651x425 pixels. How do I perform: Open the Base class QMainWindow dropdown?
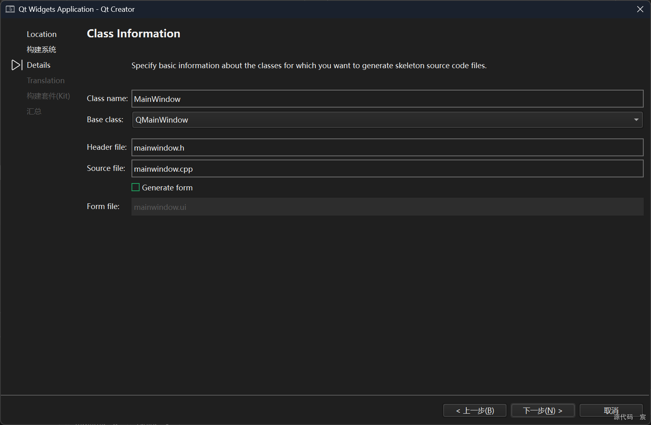[387, 120]
